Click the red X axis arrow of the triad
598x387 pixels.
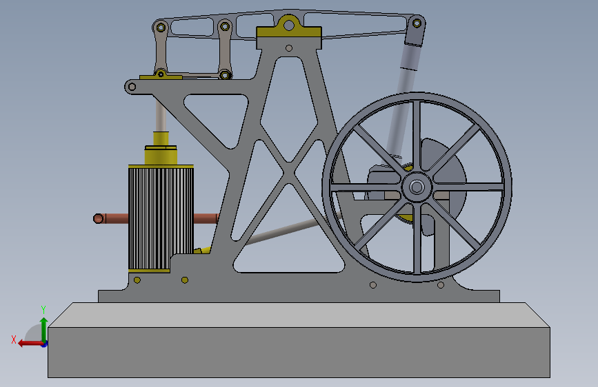pos(30,344)
